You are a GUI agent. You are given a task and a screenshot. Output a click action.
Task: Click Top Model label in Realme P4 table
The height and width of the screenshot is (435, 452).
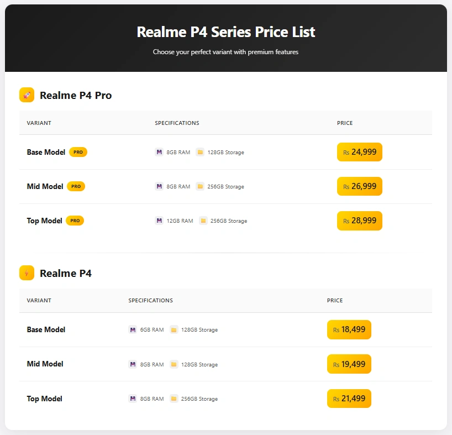point(44,399)
